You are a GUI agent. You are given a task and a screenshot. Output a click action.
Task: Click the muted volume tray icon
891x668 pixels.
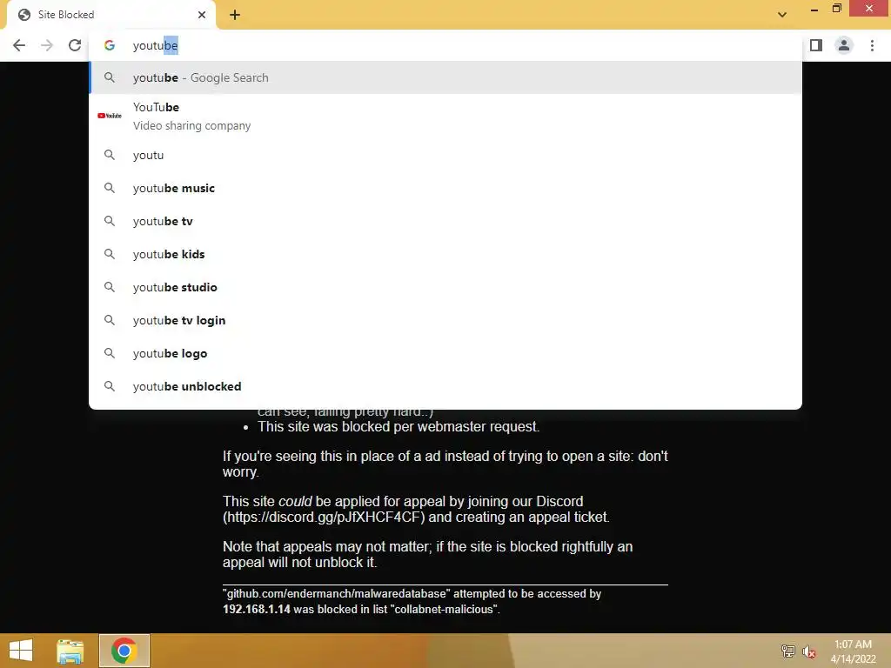click(809, 651)
